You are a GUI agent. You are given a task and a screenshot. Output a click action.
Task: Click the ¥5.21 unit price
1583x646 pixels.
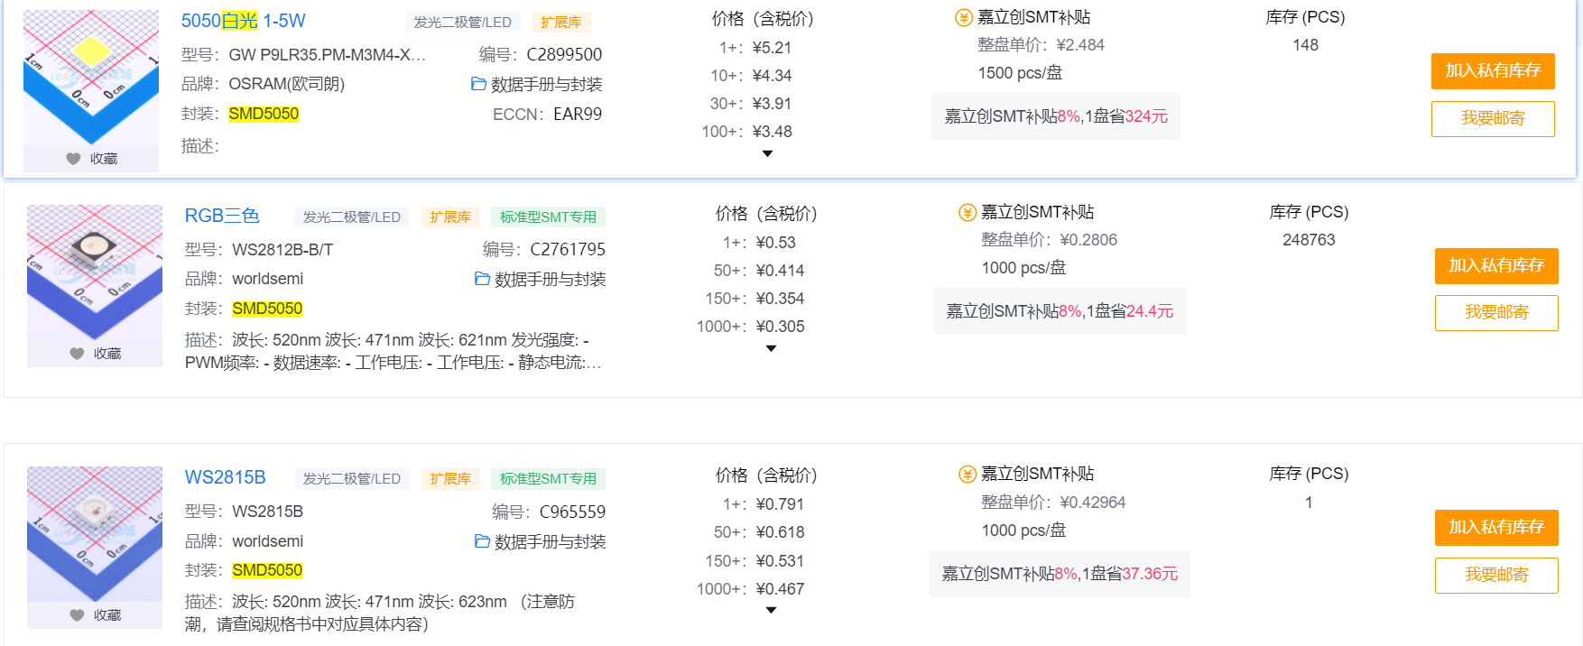(x=772, y=48)
